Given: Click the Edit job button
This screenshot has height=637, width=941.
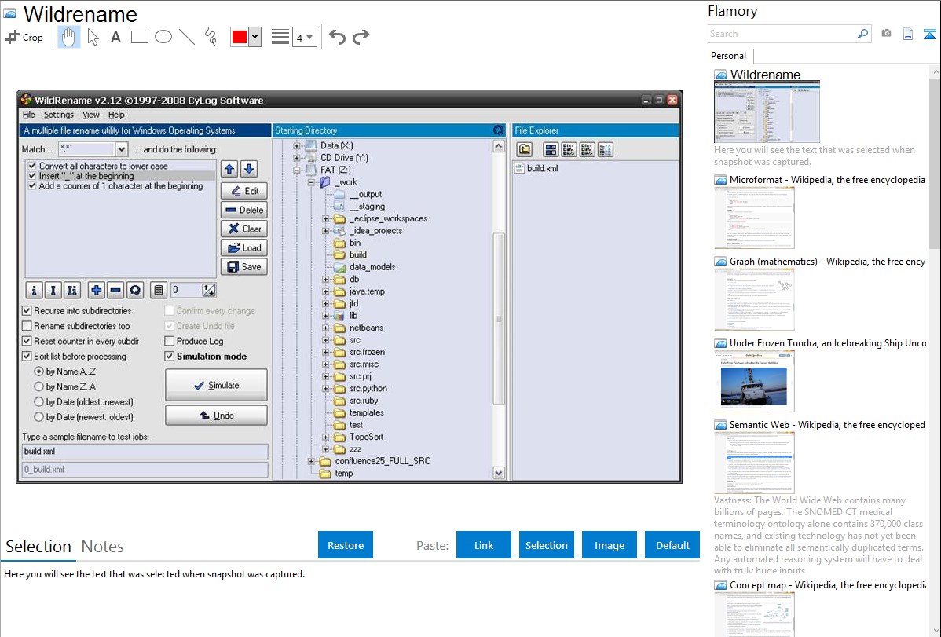Looking at the screenshot, I should 244,191.
